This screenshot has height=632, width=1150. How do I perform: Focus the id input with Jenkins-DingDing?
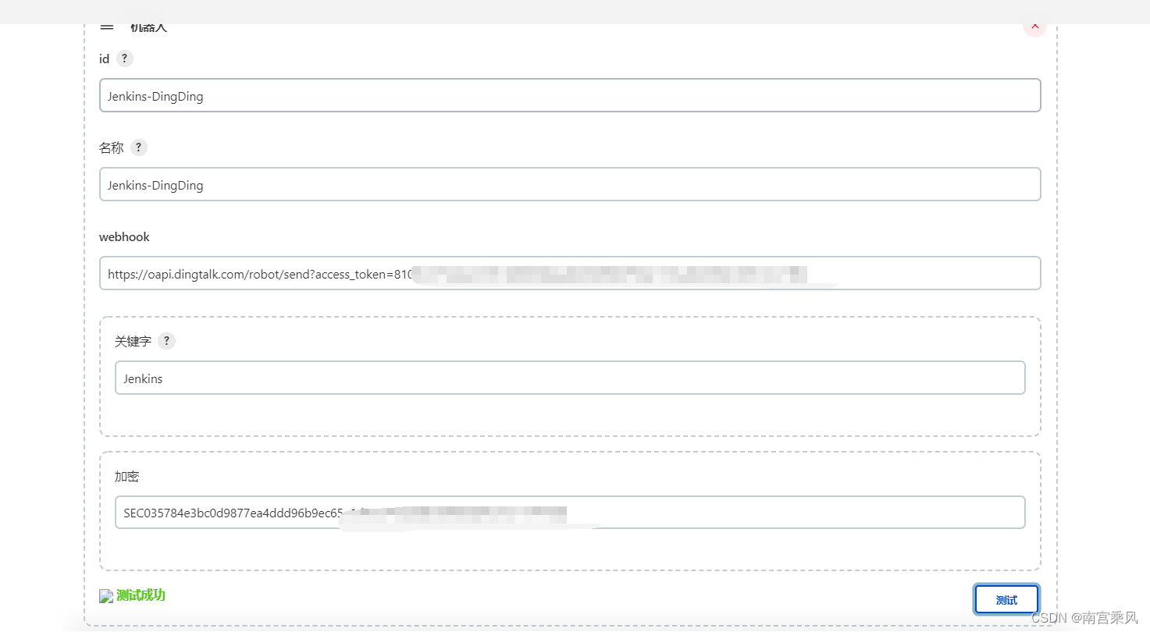[x=570, y=95]
